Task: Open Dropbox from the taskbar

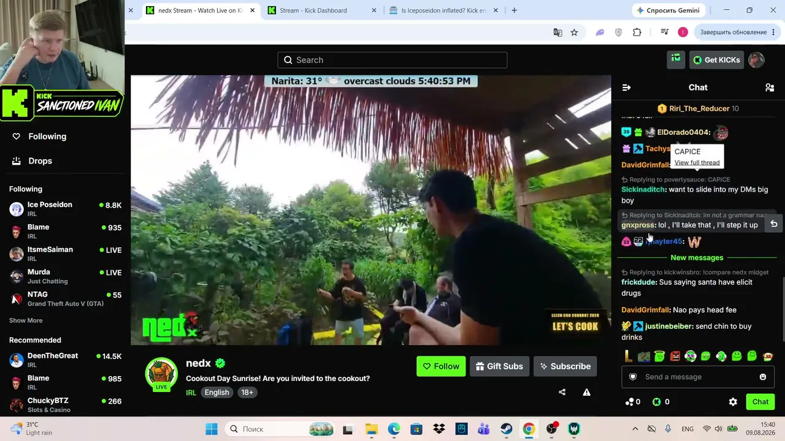Action: pyautogui.click(x=438, y=429)
